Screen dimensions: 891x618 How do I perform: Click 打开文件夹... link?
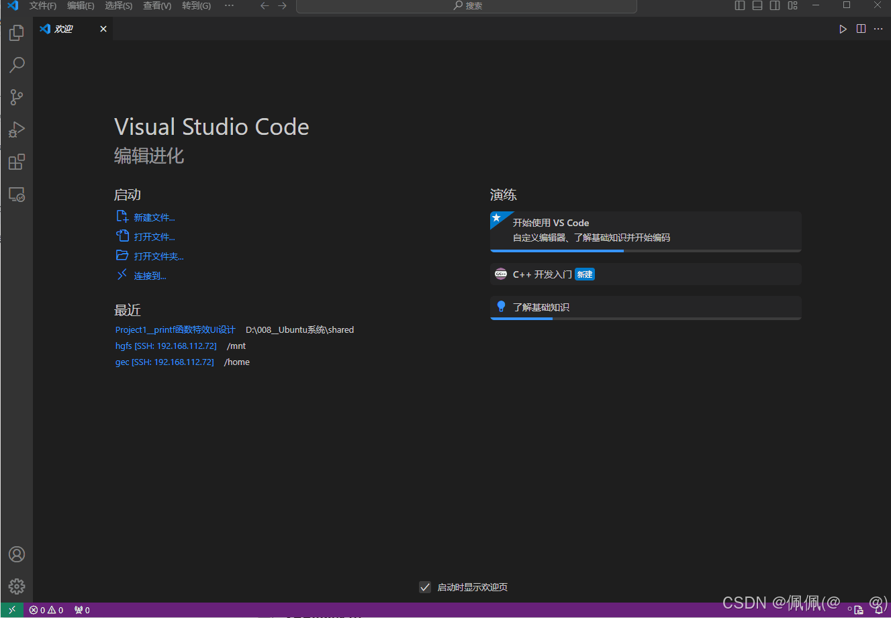click(158, 256)
